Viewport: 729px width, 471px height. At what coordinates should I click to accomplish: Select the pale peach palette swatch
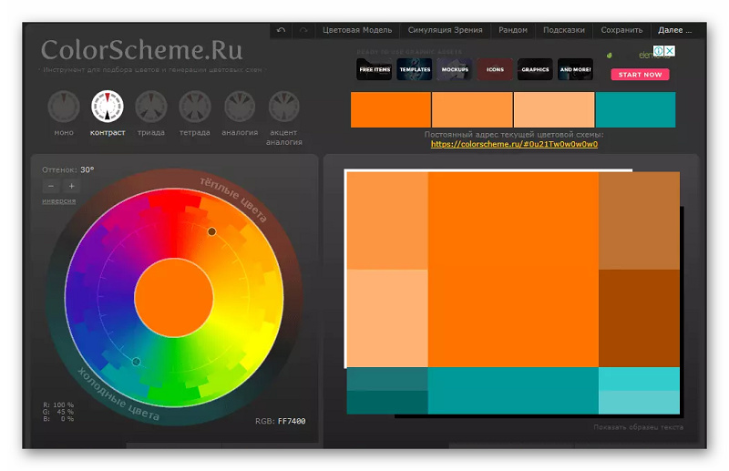click(554, 109)
